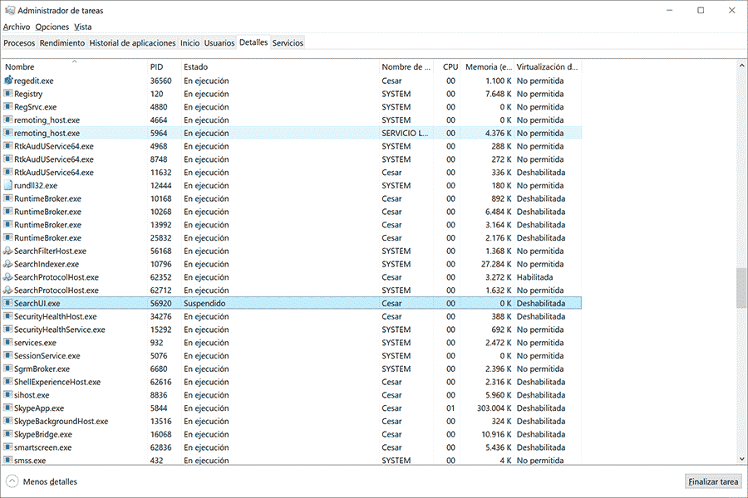Select RtkAudUService64.exe with PID 8748
The height and width of the screenshot is (498, 748).
click(292, 159)
